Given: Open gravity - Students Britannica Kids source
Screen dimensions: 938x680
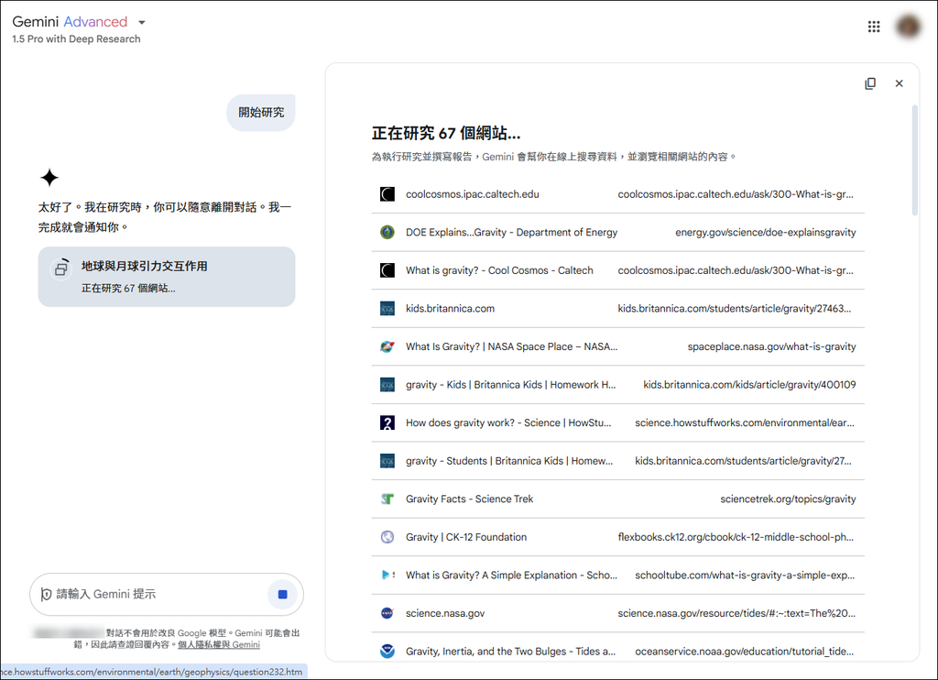Looking at the screenshot, I should (509, 461).
